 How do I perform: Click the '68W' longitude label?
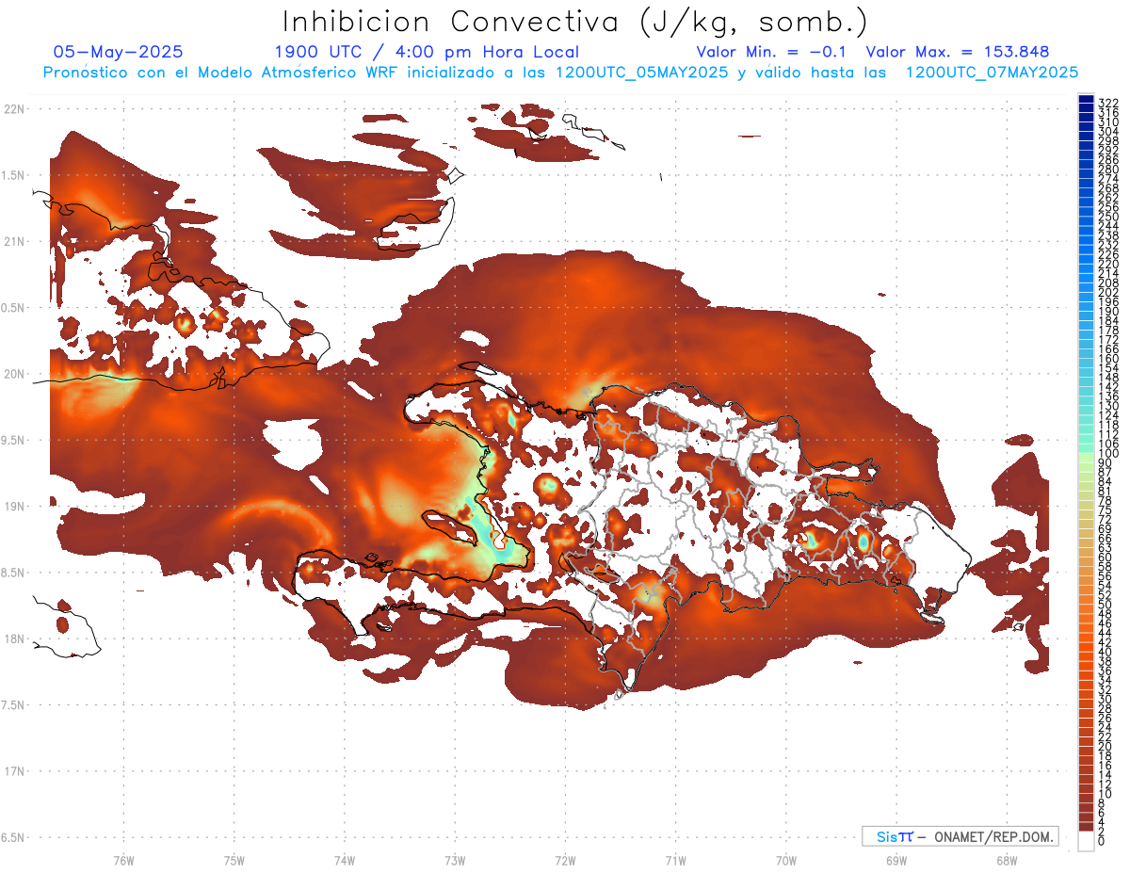pos(1006,860)
